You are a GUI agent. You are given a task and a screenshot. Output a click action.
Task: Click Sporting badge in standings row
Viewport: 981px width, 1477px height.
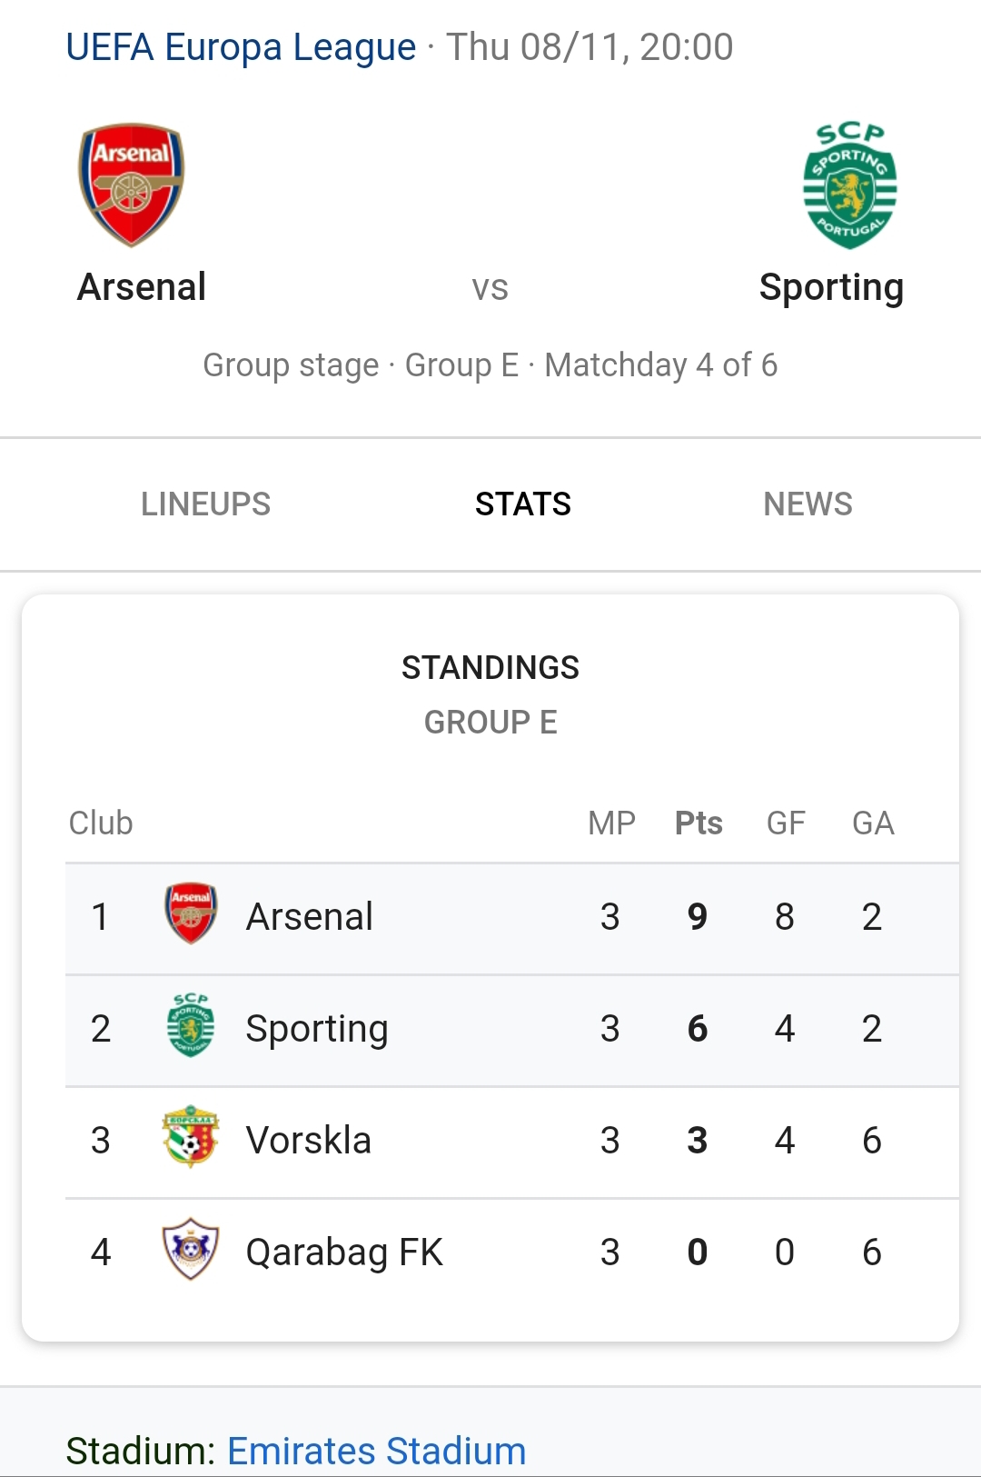point(191,1024)
